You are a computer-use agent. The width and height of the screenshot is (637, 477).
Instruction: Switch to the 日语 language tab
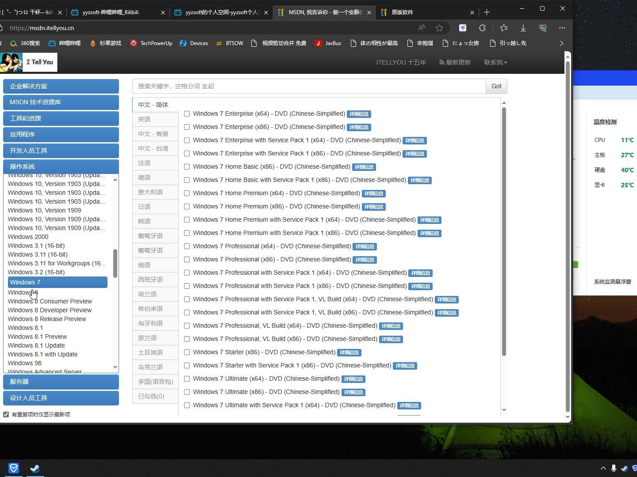click(155, 207)
